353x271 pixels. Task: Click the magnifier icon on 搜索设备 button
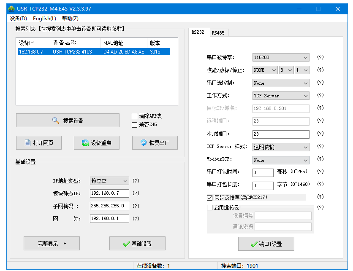[x=56, y=121]
